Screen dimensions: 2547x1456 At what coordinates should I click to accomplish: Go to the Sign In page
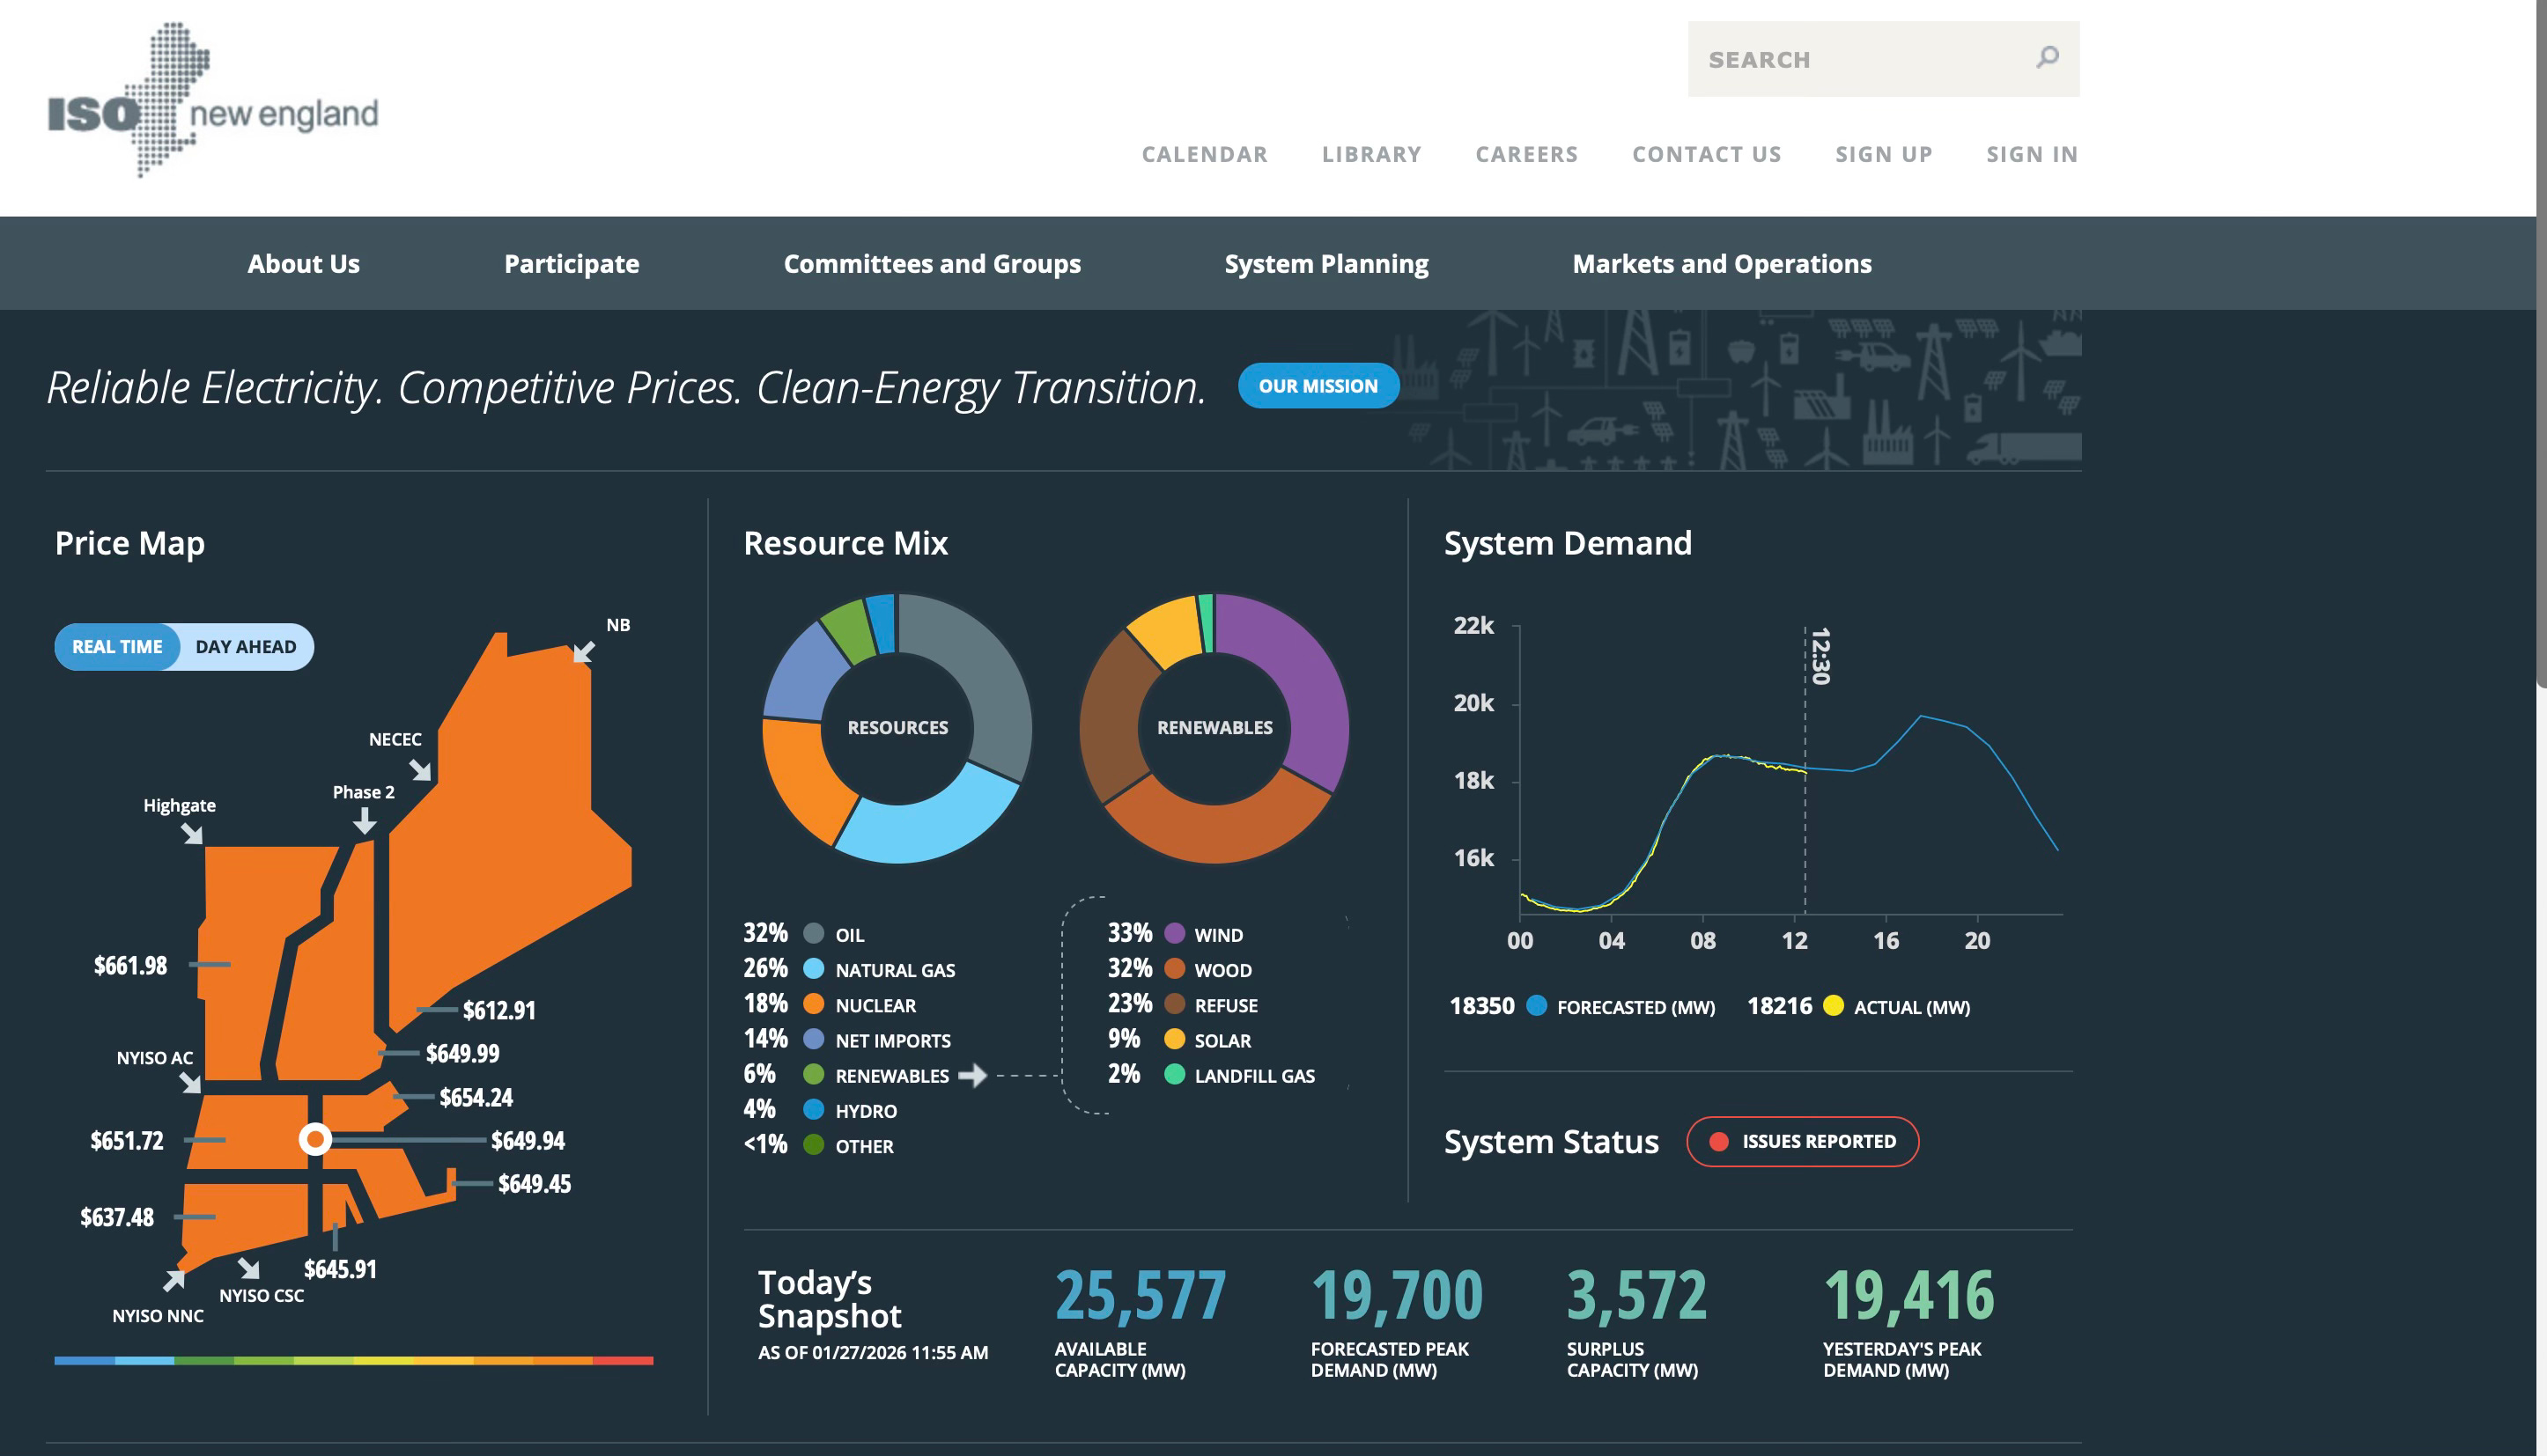tap(2031, 154)
